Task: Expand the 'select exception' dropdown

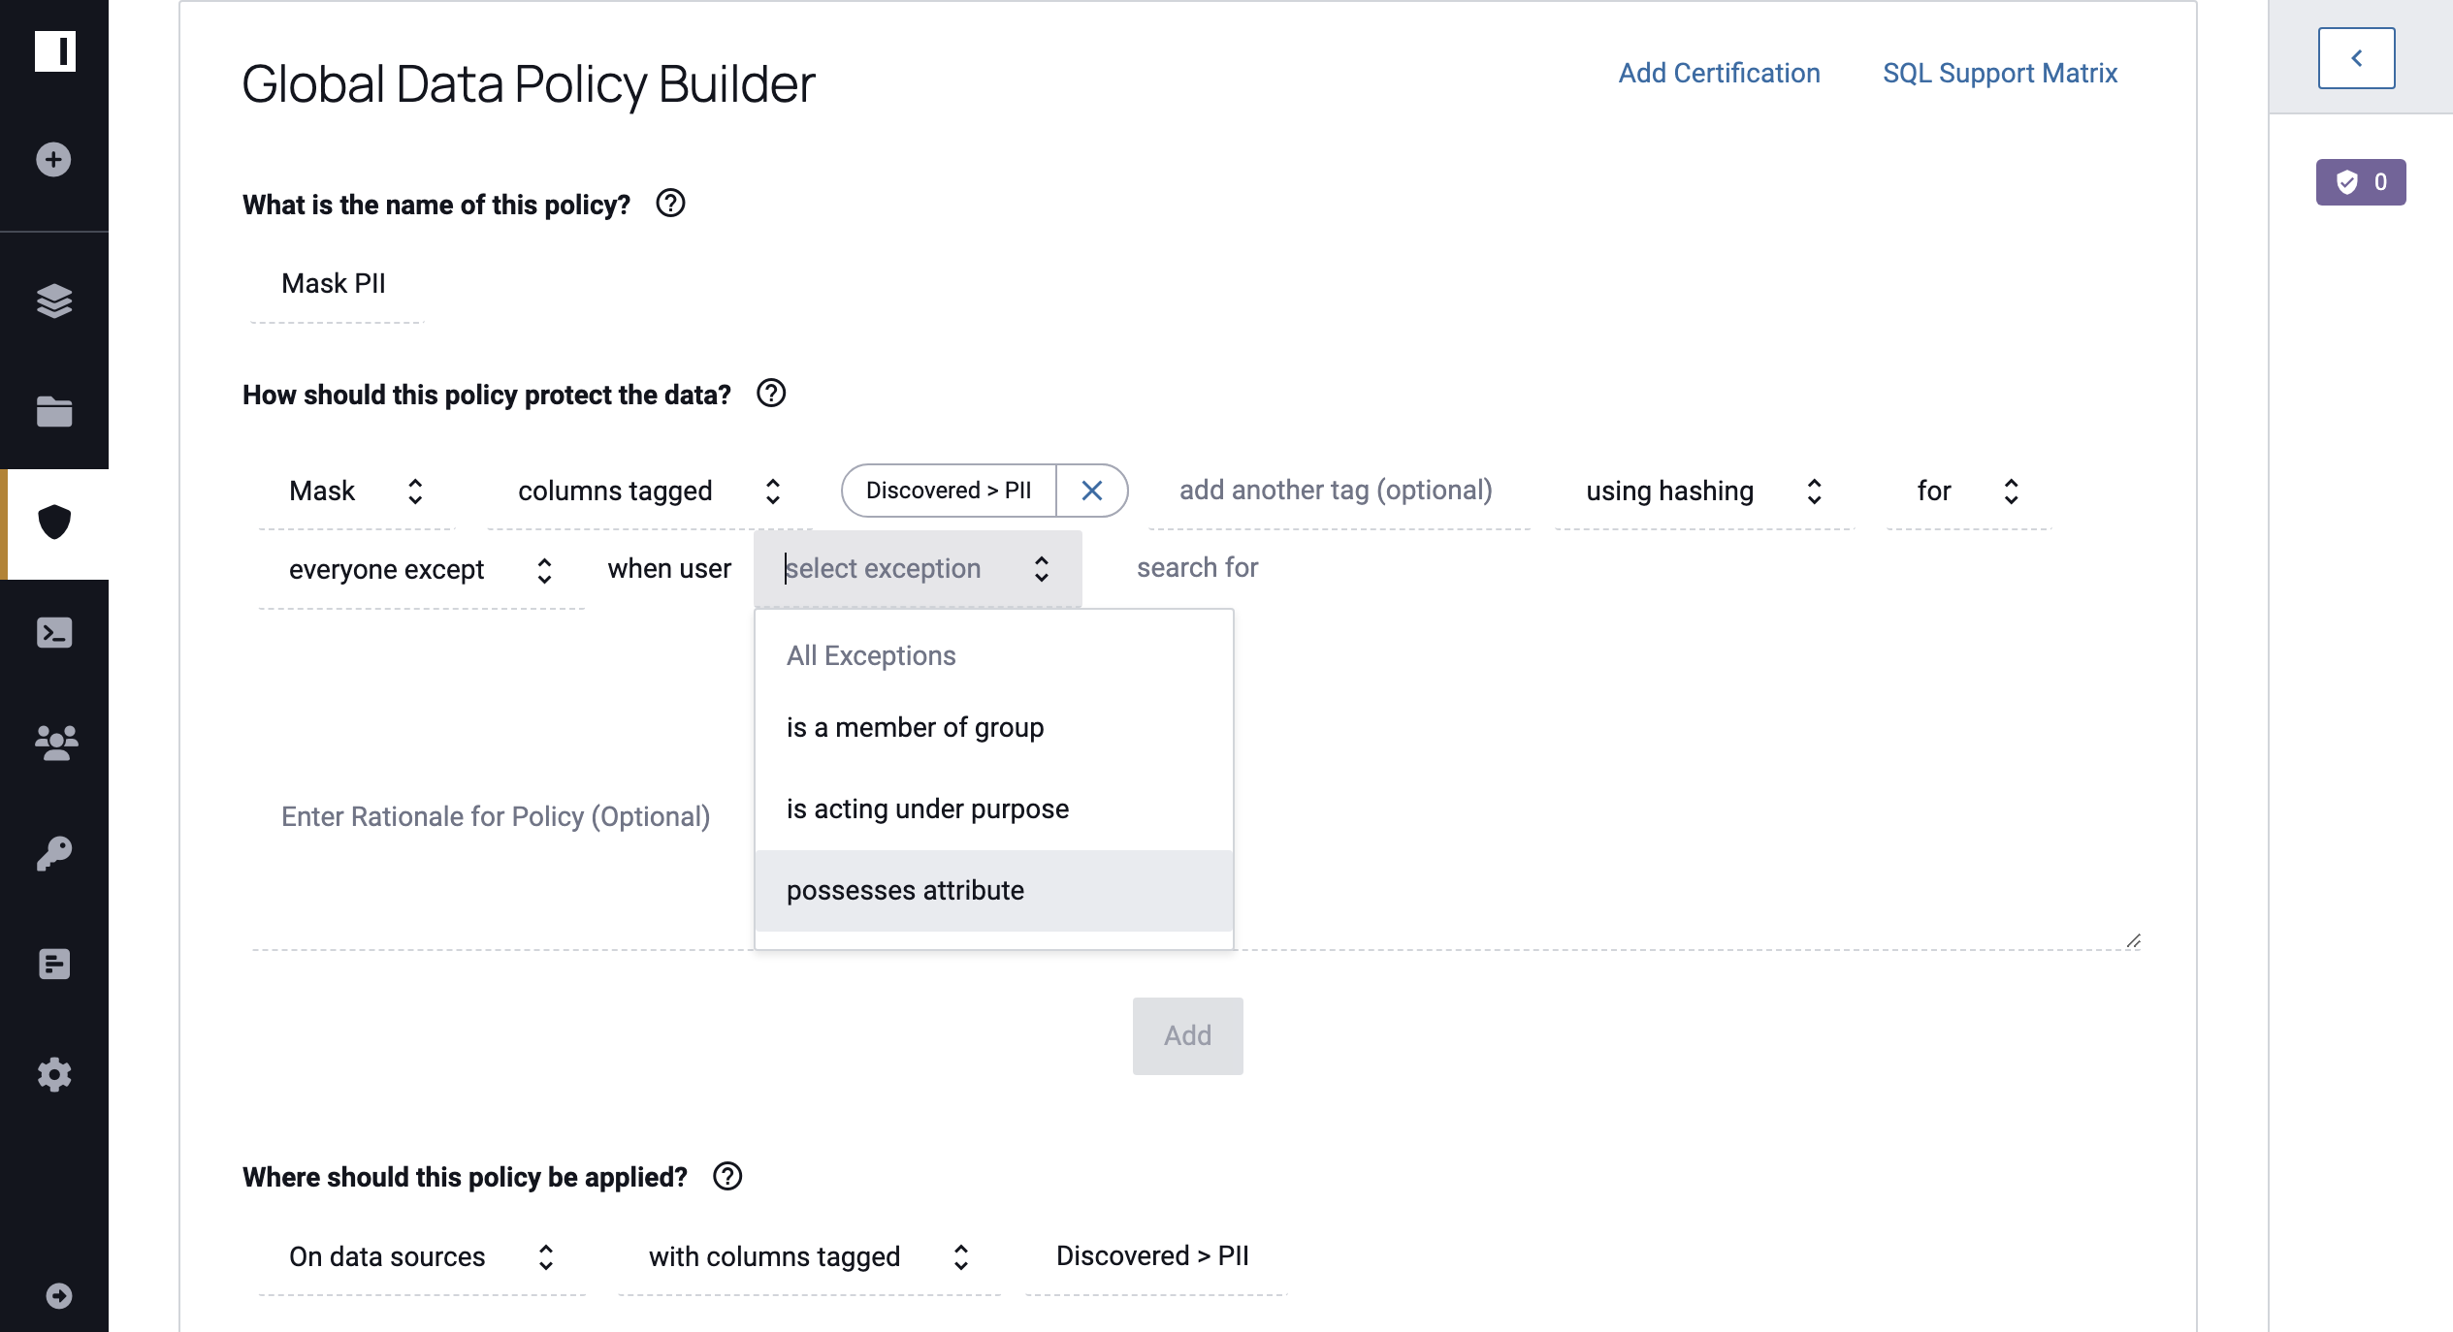Action: coord(913,567)
